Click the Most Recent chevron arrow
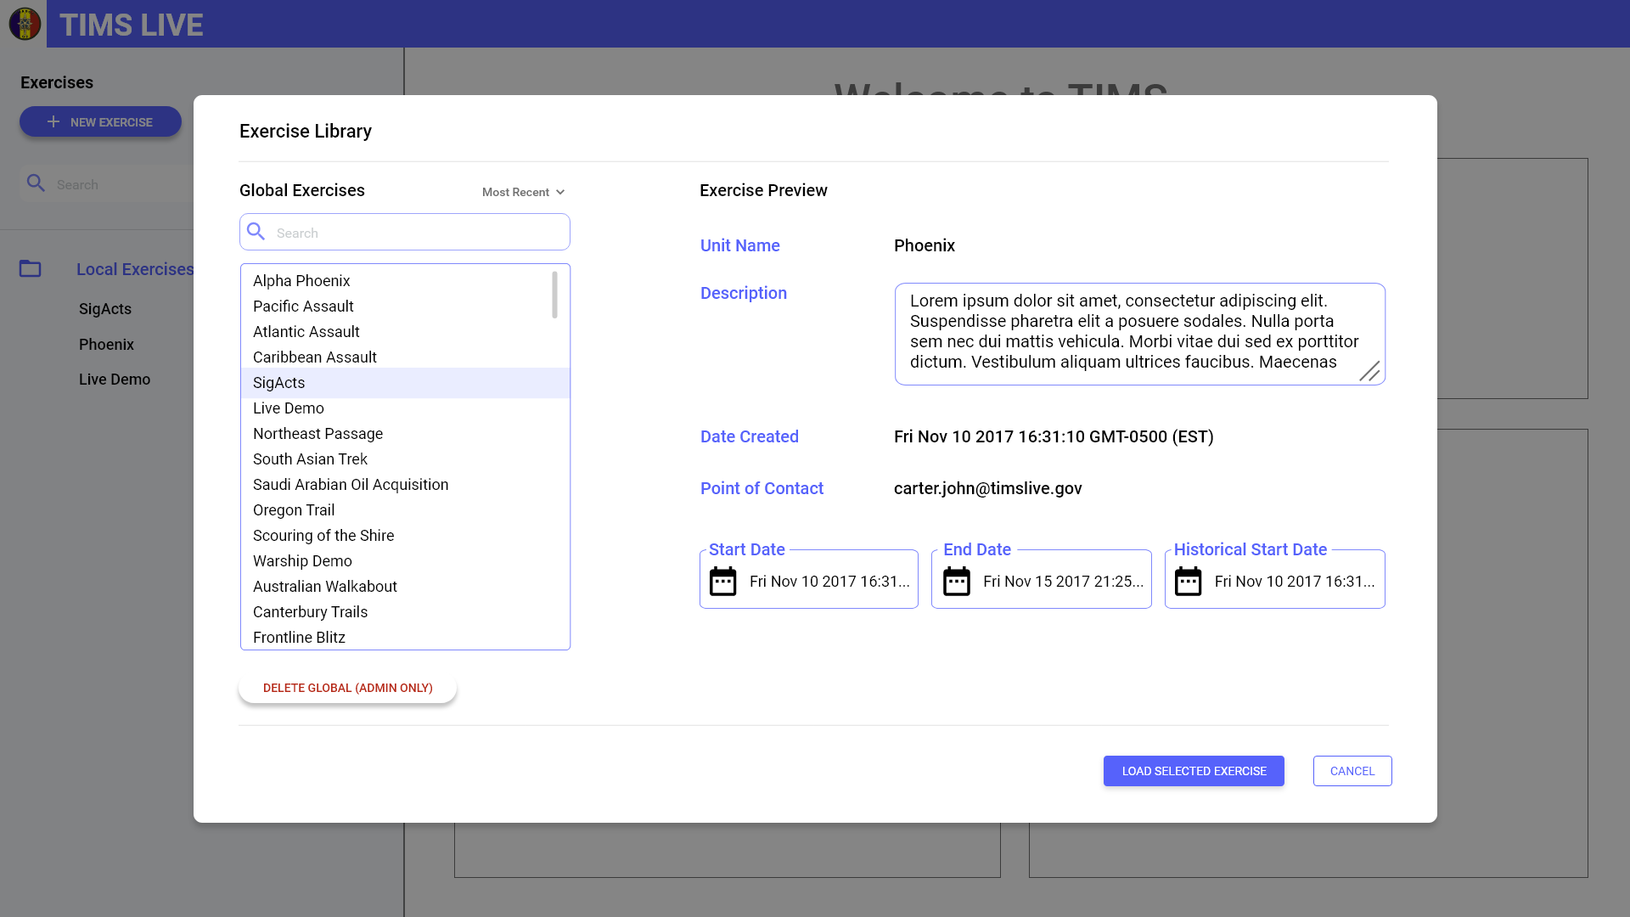The image size is (1630, 917). 559,192
